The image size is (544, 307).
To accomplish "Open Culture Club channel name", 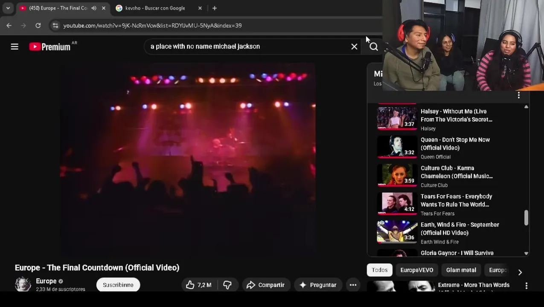I will pos(434,185).
